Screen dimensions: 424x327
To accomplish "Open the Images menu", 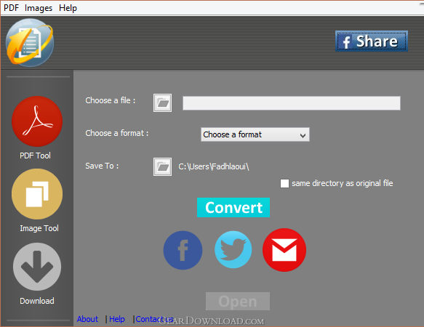I will [x=39, y=8].
